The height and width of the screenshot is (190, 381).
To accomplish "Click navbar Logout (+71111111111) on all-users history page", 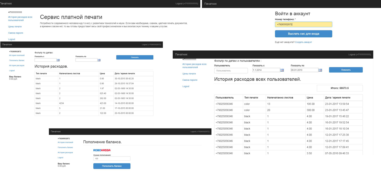I will 360,54.
